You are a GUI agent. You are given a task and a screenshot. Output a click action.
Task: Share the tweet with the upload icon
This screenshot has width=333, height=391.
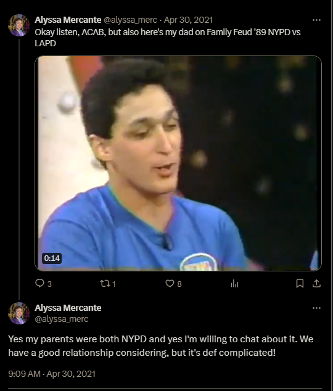[x=316, y=283]
